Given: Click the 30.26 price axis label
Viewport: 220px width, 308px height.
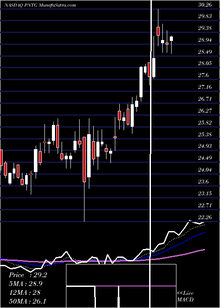Looking at the screenshot, I should (205, 5).
